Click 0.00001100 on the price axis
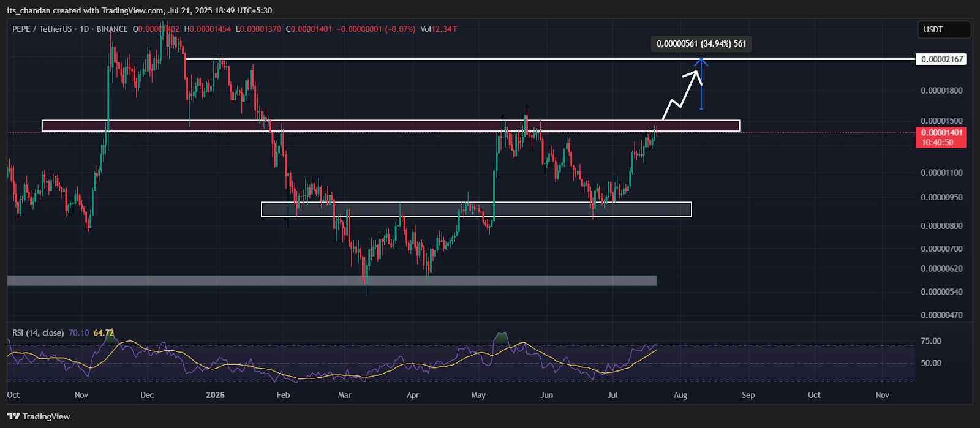The image size is (980, 428). click(941, 173)
